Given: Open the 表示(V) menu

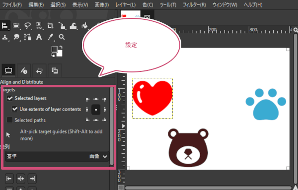Looking at the screenshot, I should [x=80, y=5].
